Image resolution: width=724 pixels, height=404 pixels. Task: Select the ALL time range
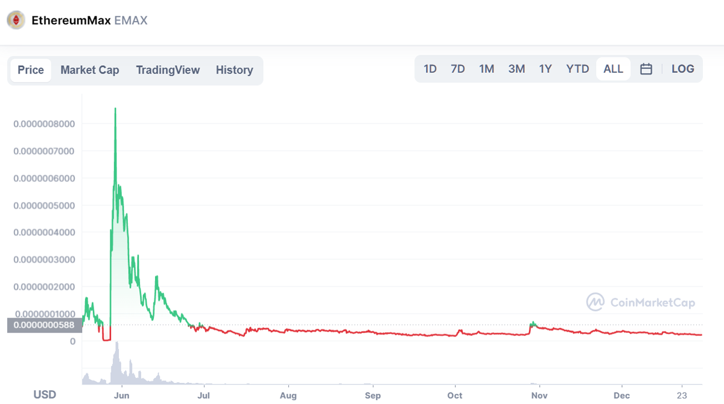pyautogui.click(x=613, y=69)
